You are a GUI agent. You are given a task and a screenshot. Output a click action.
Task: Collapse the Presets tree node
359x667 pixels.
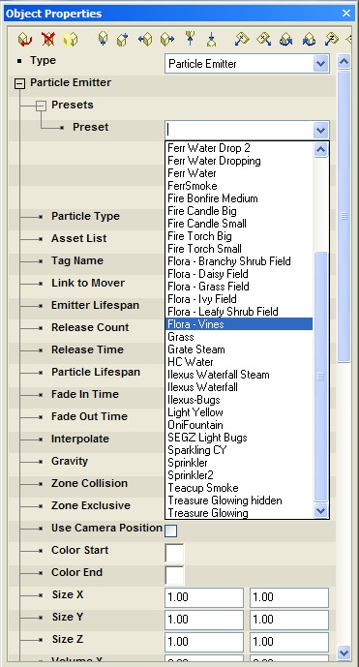[x=41, y=106]
